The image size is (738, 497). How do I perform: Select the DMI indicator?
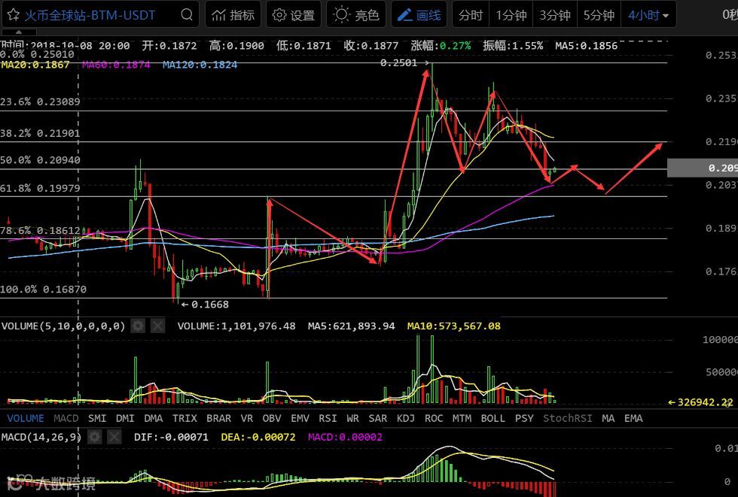click(125, 418)
